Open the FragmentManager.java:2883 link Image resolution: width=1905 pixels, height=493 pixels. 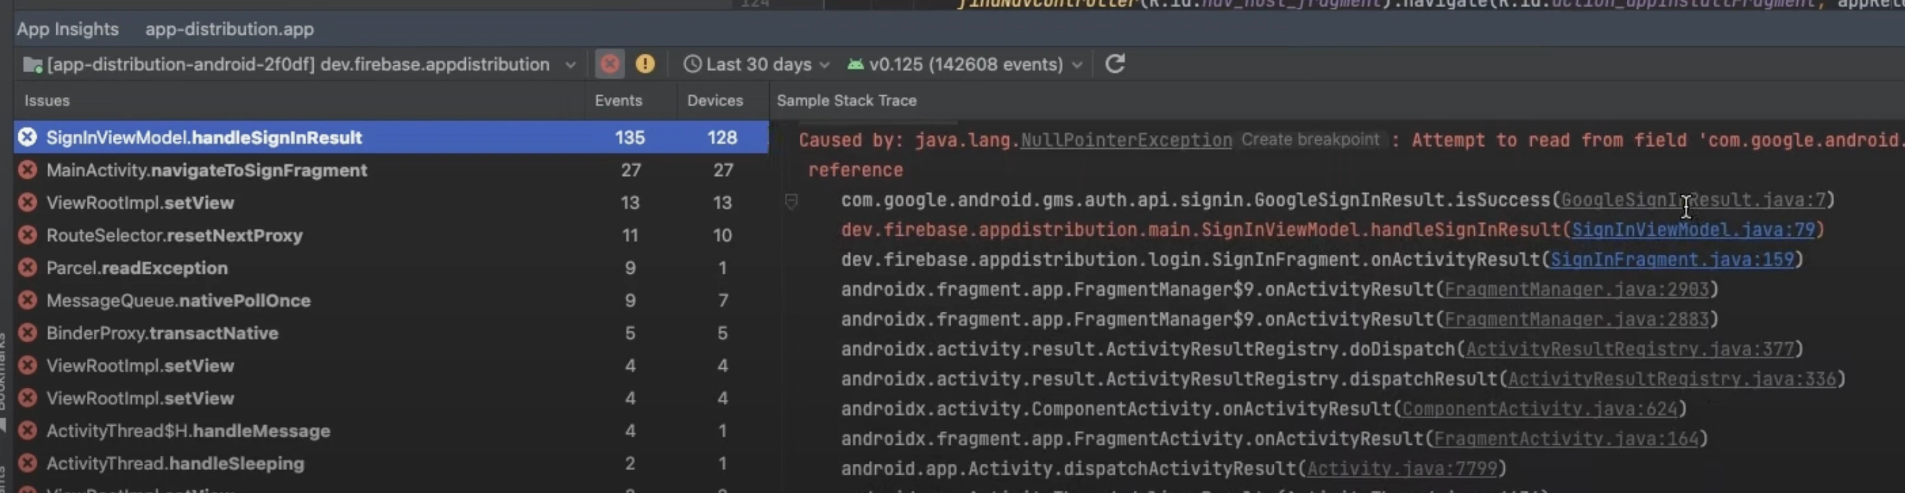[1577, 319]
